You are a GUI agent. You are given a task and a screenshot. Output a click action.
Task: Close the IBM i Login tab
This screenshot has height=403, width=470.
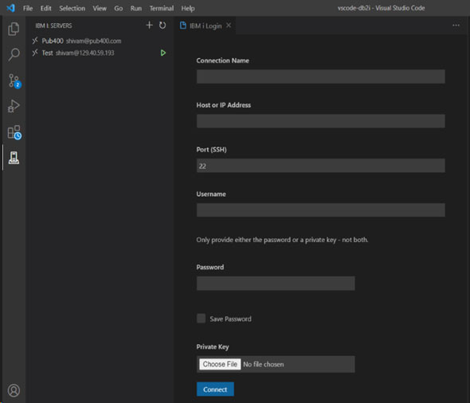(x=229, y=25)
